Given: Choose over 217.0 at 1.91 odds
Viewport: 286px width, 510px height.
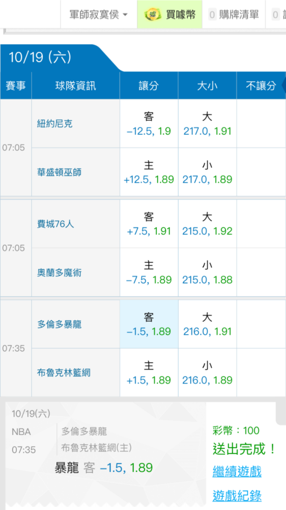Looking at the screenshot, I should (207, 123).
